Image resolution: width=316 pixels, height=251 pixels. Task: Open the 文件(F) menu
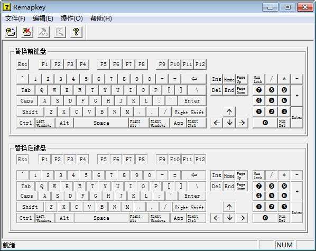(15, 18)
